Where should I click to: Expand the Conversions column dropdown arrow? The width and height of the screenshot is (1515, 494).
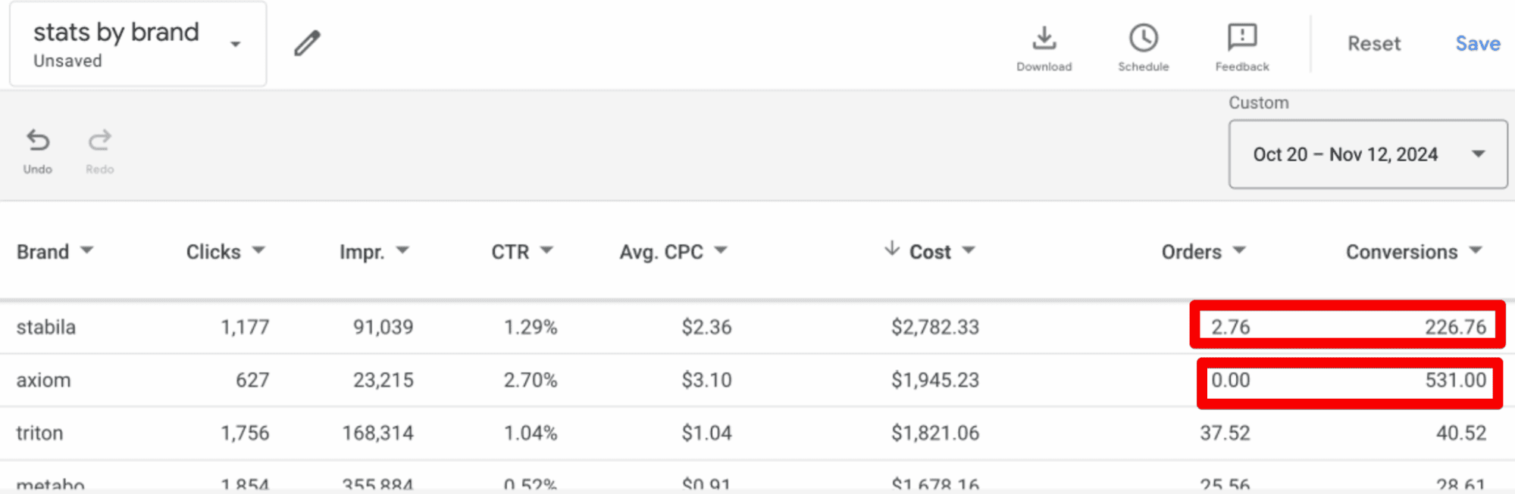(x=1475, y=250)
